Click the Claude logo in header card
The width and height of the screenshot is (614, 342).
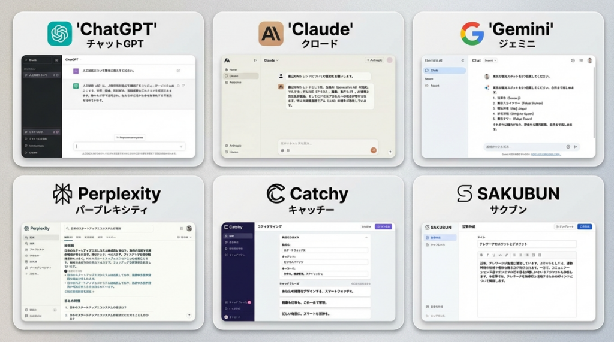click(x=271, y=34)
